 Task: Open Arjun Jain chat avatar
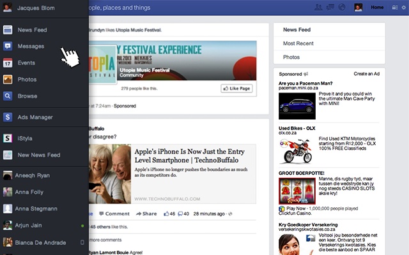point(8,225)
